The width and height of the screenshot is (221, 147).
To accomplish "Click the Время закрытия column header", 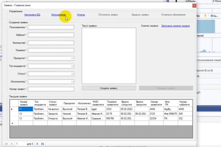I will point(142,103).
